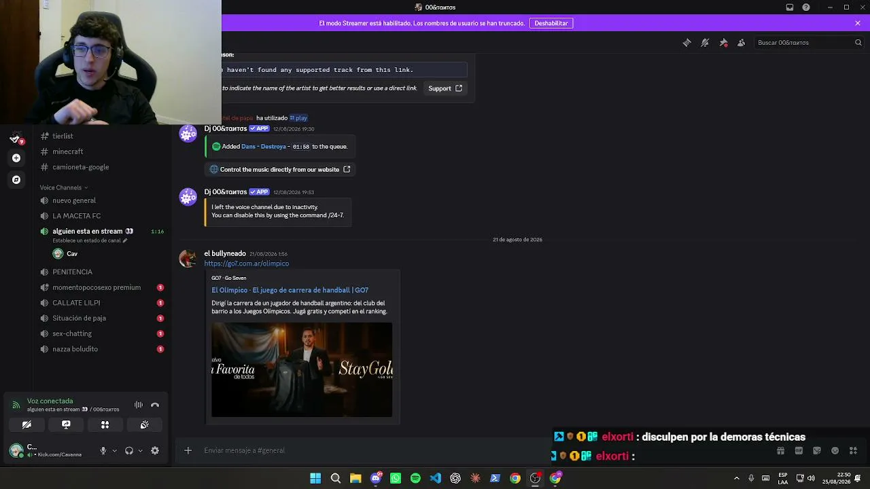
Task: Open the noise suppression waveform icon
Action: click(x=139, y=405)
